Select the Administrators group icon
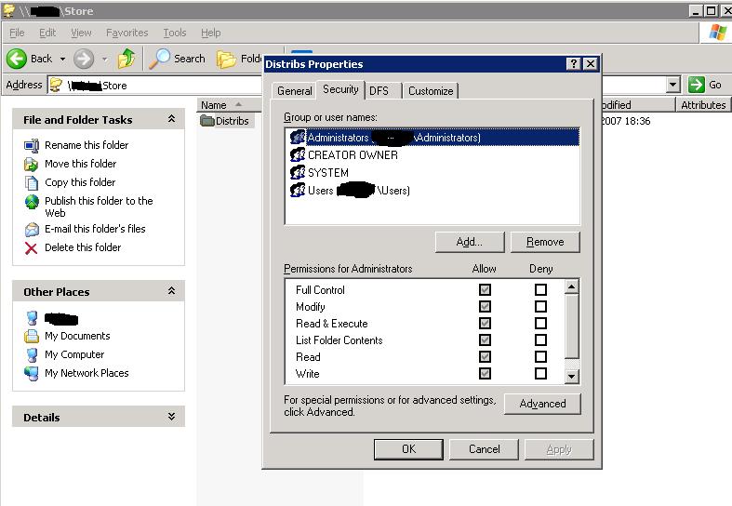 [x=298, y=138]
